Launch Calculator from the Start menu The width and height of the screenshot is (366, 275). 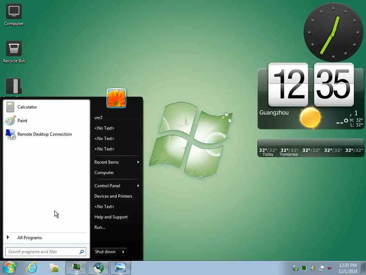pyautogui.click(x=46, y=107)
